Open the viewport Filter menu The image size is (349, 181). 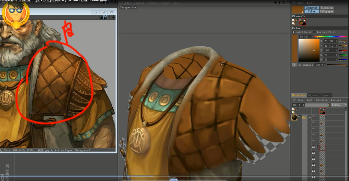pos(166,3)
